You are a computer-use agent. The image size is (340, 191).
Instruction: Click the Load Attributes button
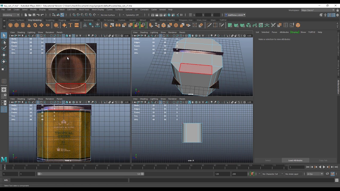[295, 160]
